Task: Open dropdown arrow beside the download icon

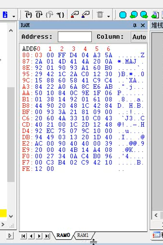Action: tap(14, 16)
